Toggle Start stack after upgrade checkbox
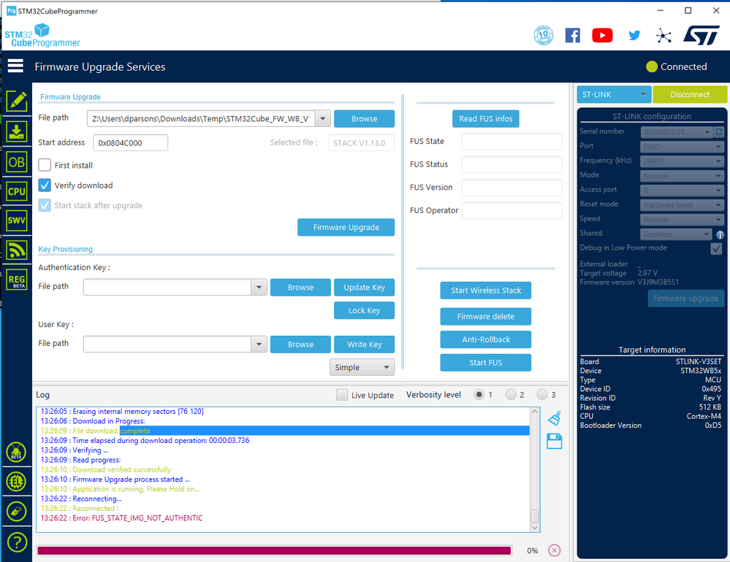The image size is (730, 562). (45, 206)
